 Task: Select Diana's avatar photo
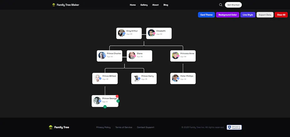point(132,55)
